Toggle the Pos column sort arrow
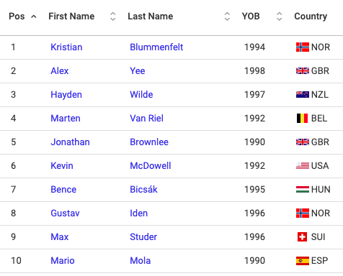343x276 pixels. tap(34, 17)
